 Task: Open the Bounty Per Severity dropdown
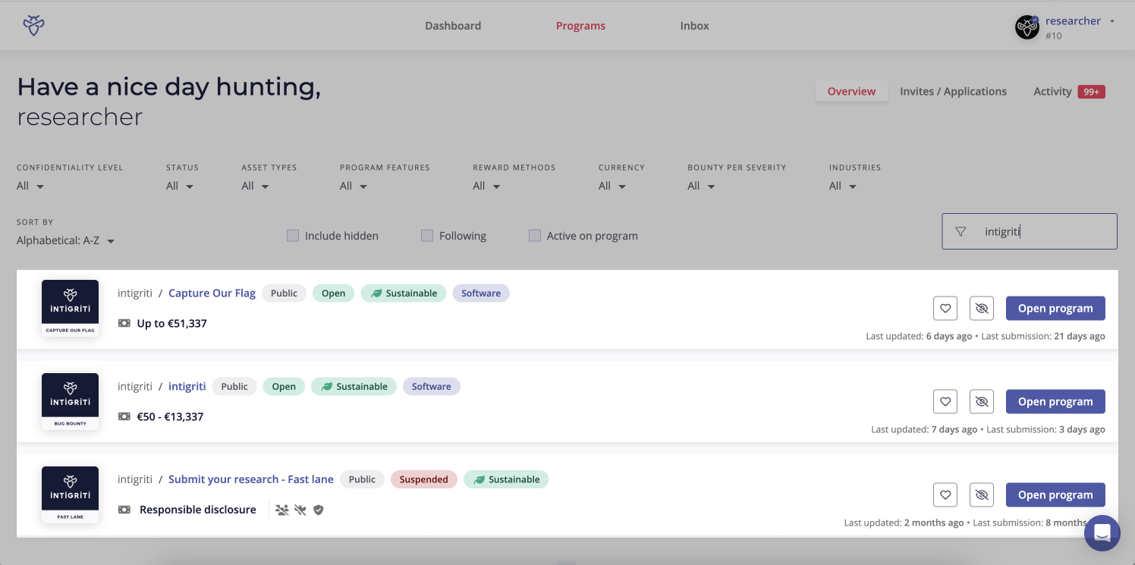tap(701, 187)
